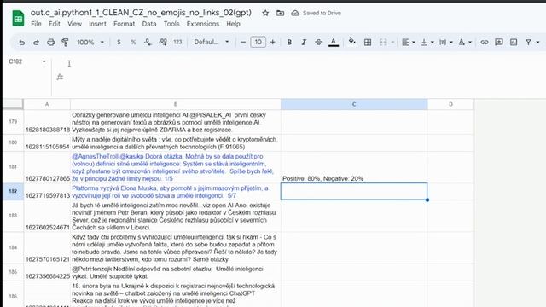Open the text color picker
Viewport: 546px width, 307px height.
coord(334,43)
